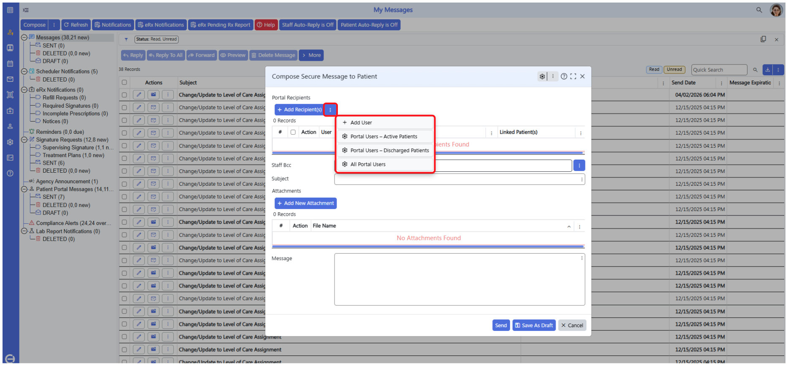Image resolution: width=788 pixels, height=366 pixels.
Task: Toggle the Unread status filter
Action: point(674,70)
